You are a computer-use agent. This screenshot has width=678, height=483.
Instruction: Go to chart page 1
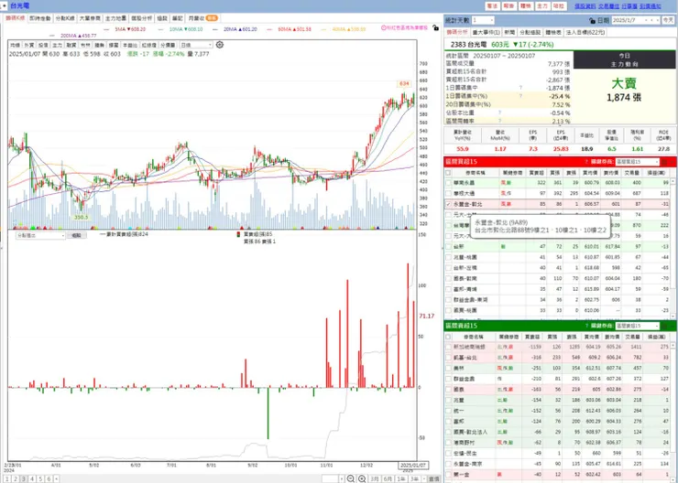click(7, 478)
